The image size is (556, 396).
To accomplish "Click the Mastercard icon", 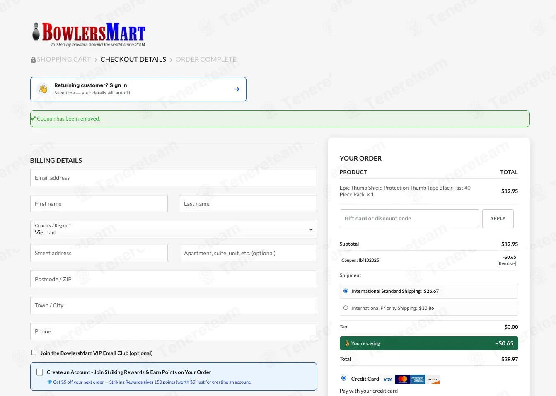I will 402,379.
